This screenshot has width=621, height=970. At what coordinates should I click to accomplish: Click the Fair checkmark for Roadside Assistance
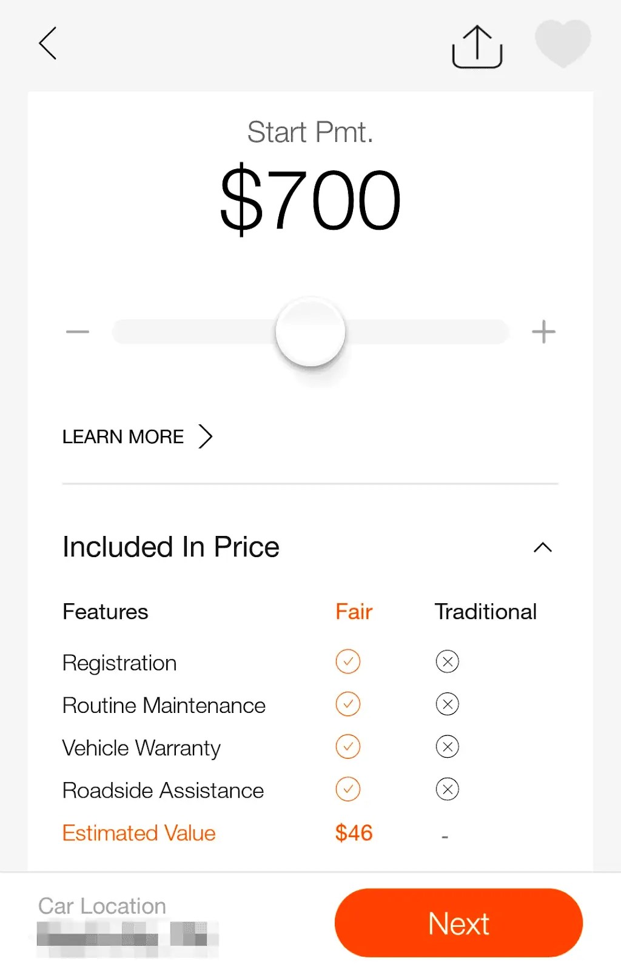348,789
